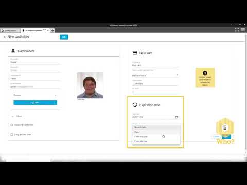Viewport: 247px width, 185px height.
Task: Switch to the Configuration tab
Action: 10,31
